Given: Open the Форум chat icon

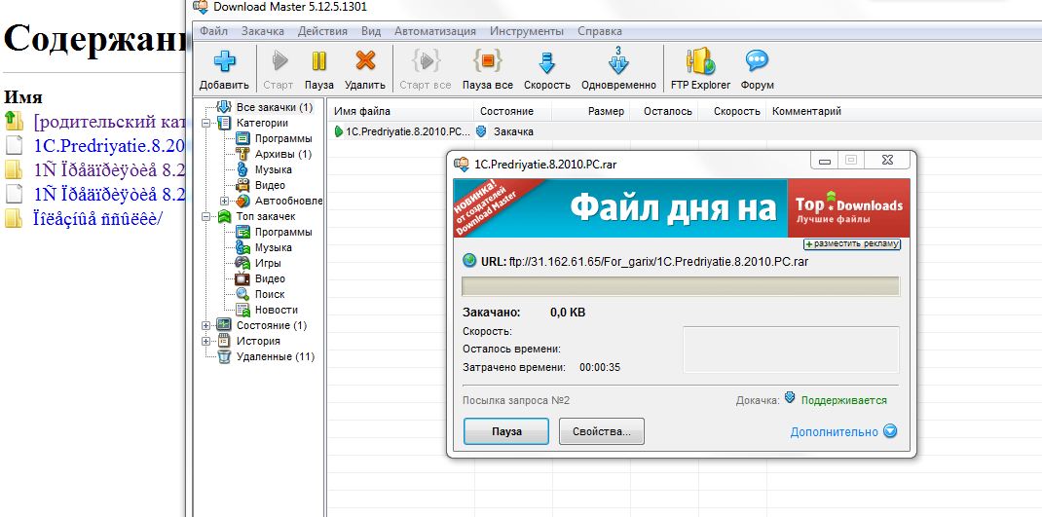Looking at the screenshot, I should click(x=757, y=61).
